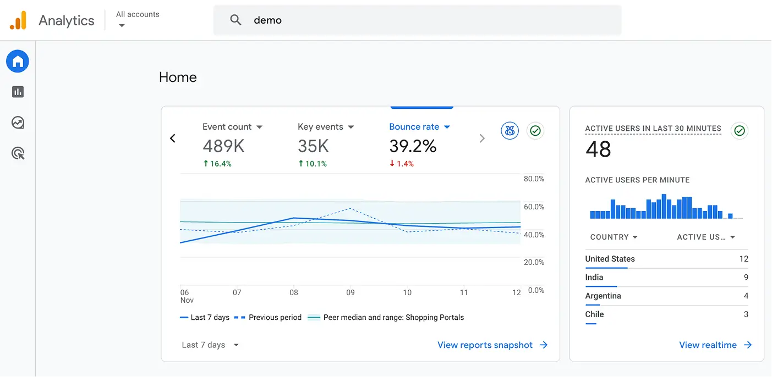This screenshot has height=377, width=772.
Task: Click the search magnifier icon
Action: [236, 20]
